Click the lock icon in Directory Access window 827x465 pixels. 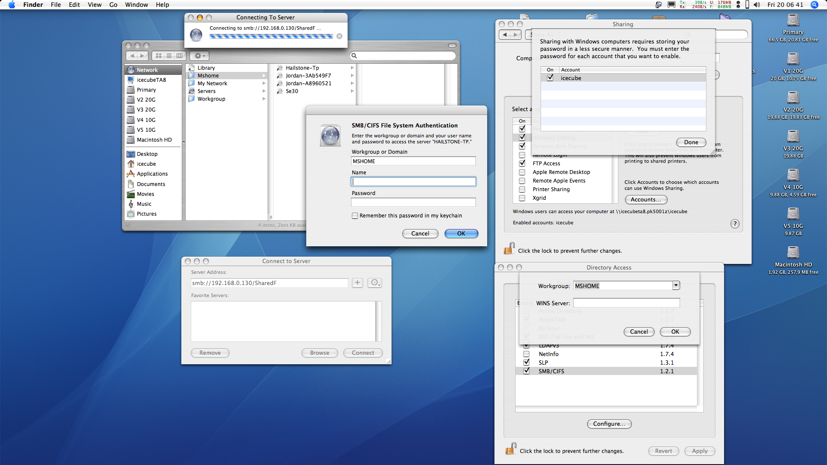click(x=511, y=449)
